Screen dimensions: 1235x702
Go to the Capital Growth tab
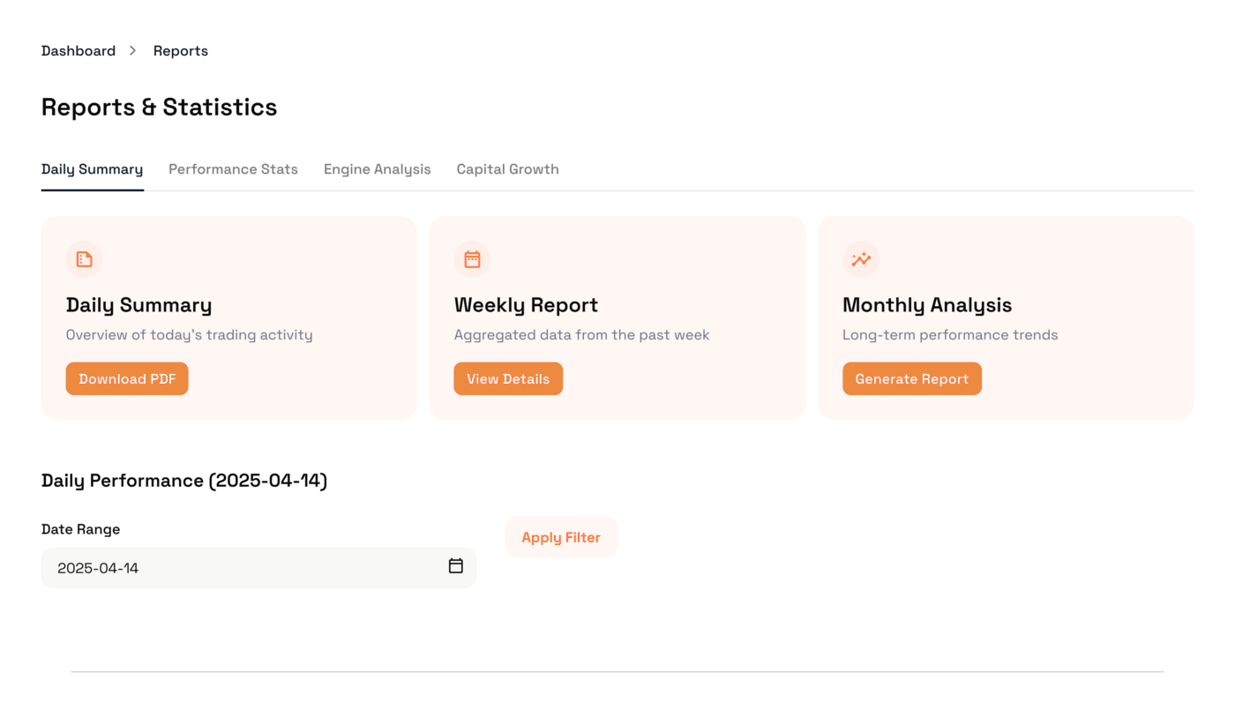(507, 169)
